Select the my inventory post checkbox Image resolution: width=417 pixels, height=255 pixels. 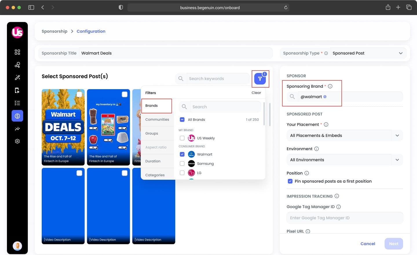pyautogui.click(x=125, y=94)
